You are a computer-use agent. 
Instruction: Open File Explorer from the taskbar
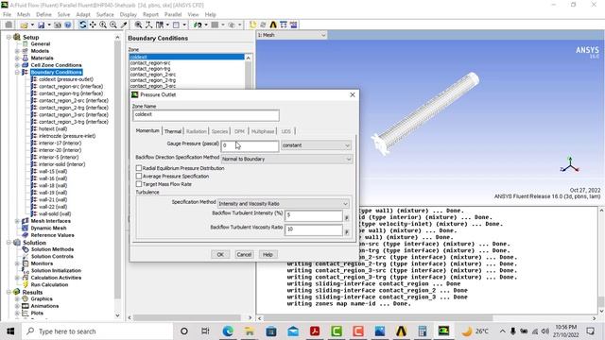tap(250, 331)
